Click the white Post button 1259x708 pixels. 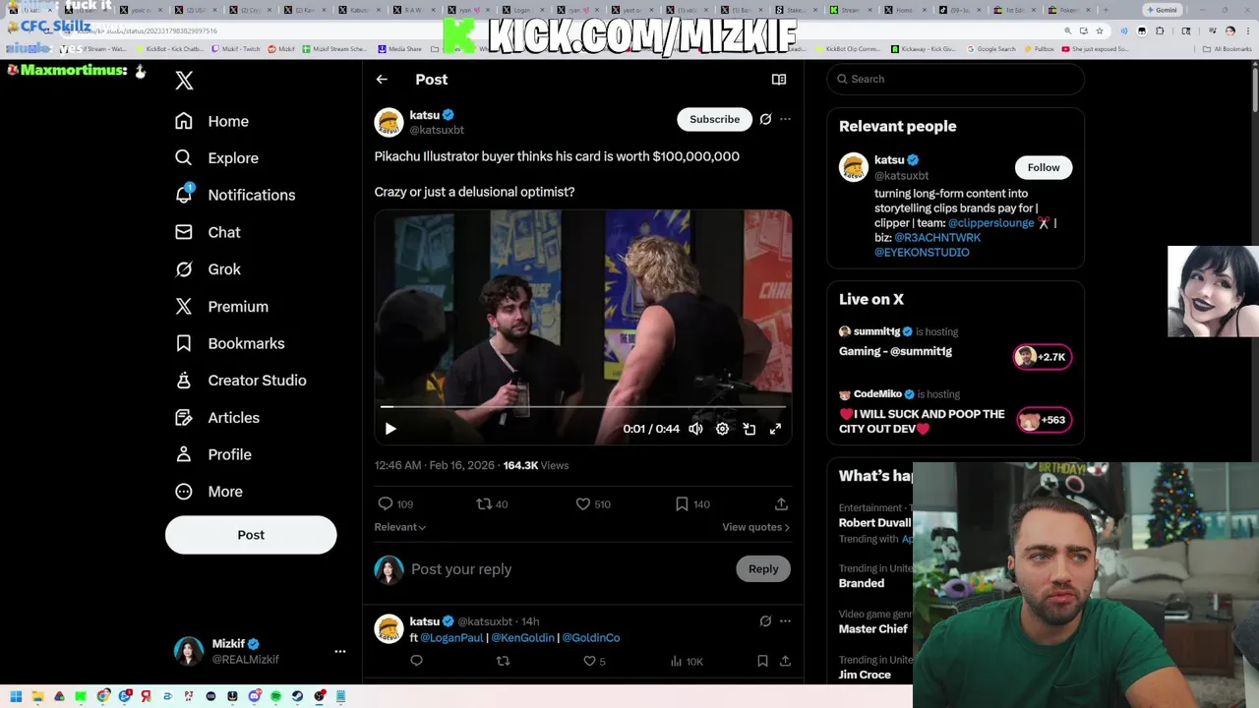(x=251, y=535)
